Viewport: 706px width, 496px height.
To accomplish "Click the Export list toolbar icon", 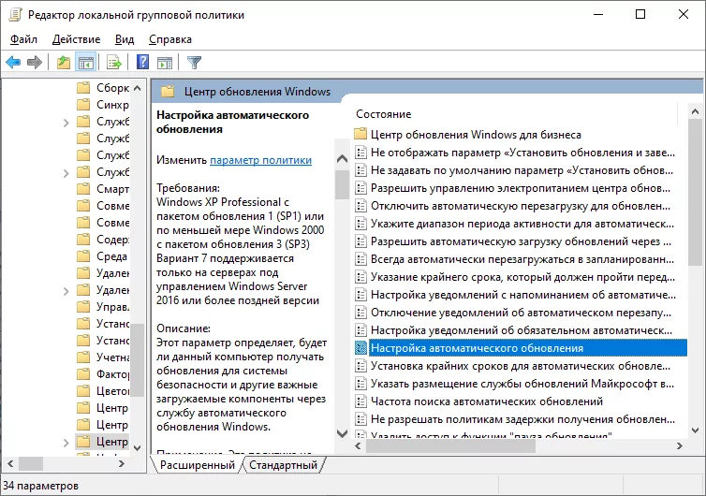I will [x=113, y=63].
